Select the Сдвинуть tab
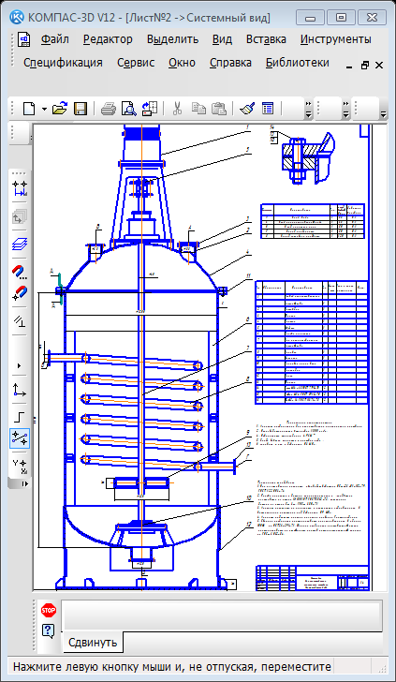 93,643
